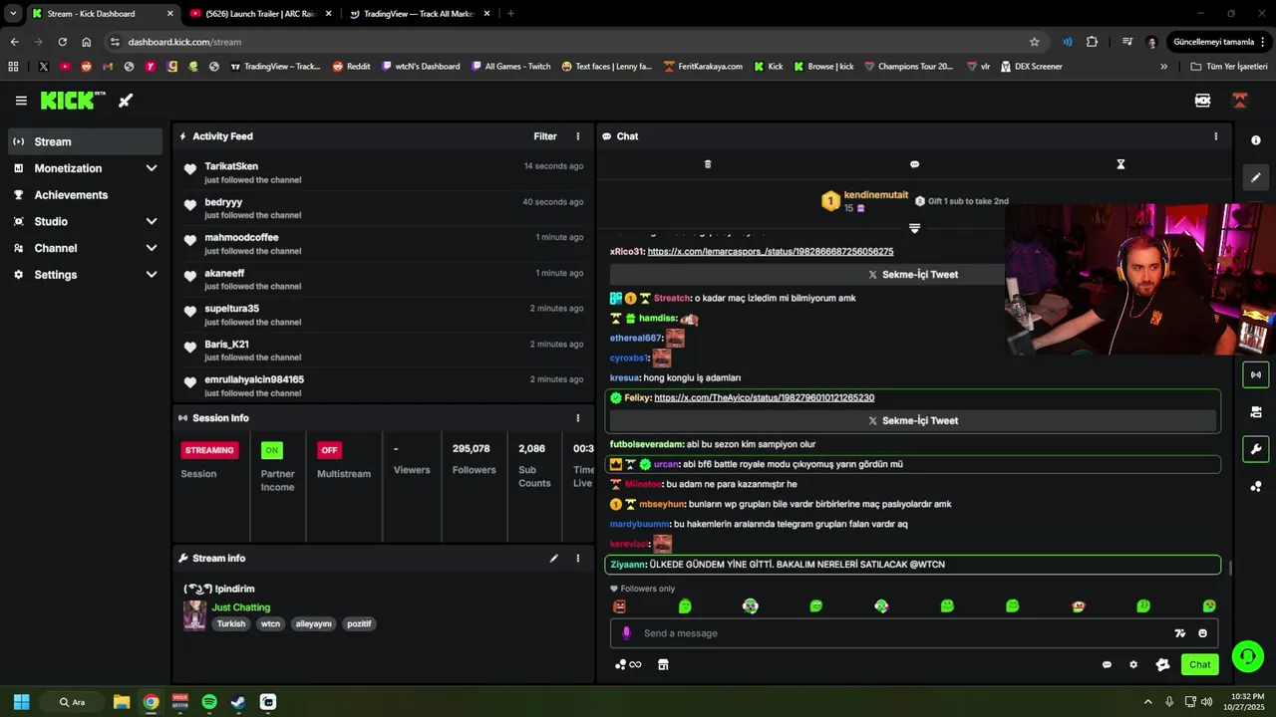Click the trash icon in chat header
Screen dimensions: 1276x717
pyautogui.click(x=708, y=164)
